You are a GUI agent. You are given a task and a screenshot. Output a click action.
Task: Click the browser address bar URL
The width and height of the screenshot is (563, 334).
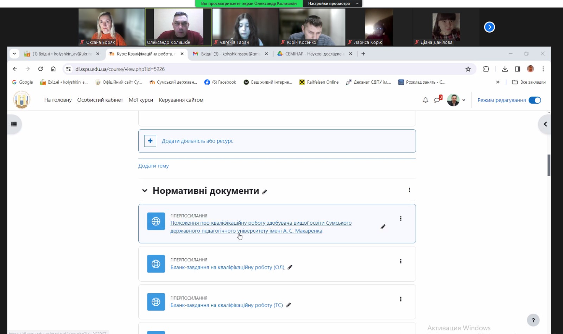pos(120,69)
